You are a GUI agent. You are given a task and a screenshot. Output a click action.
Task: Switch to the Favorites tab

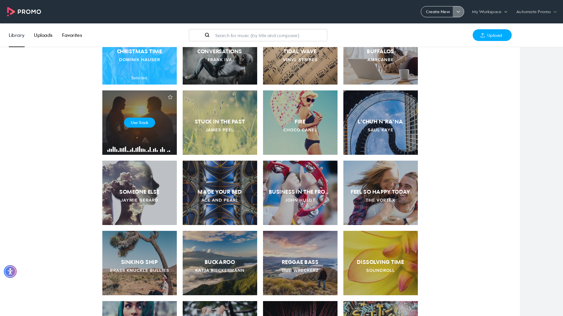pos(72,35)
